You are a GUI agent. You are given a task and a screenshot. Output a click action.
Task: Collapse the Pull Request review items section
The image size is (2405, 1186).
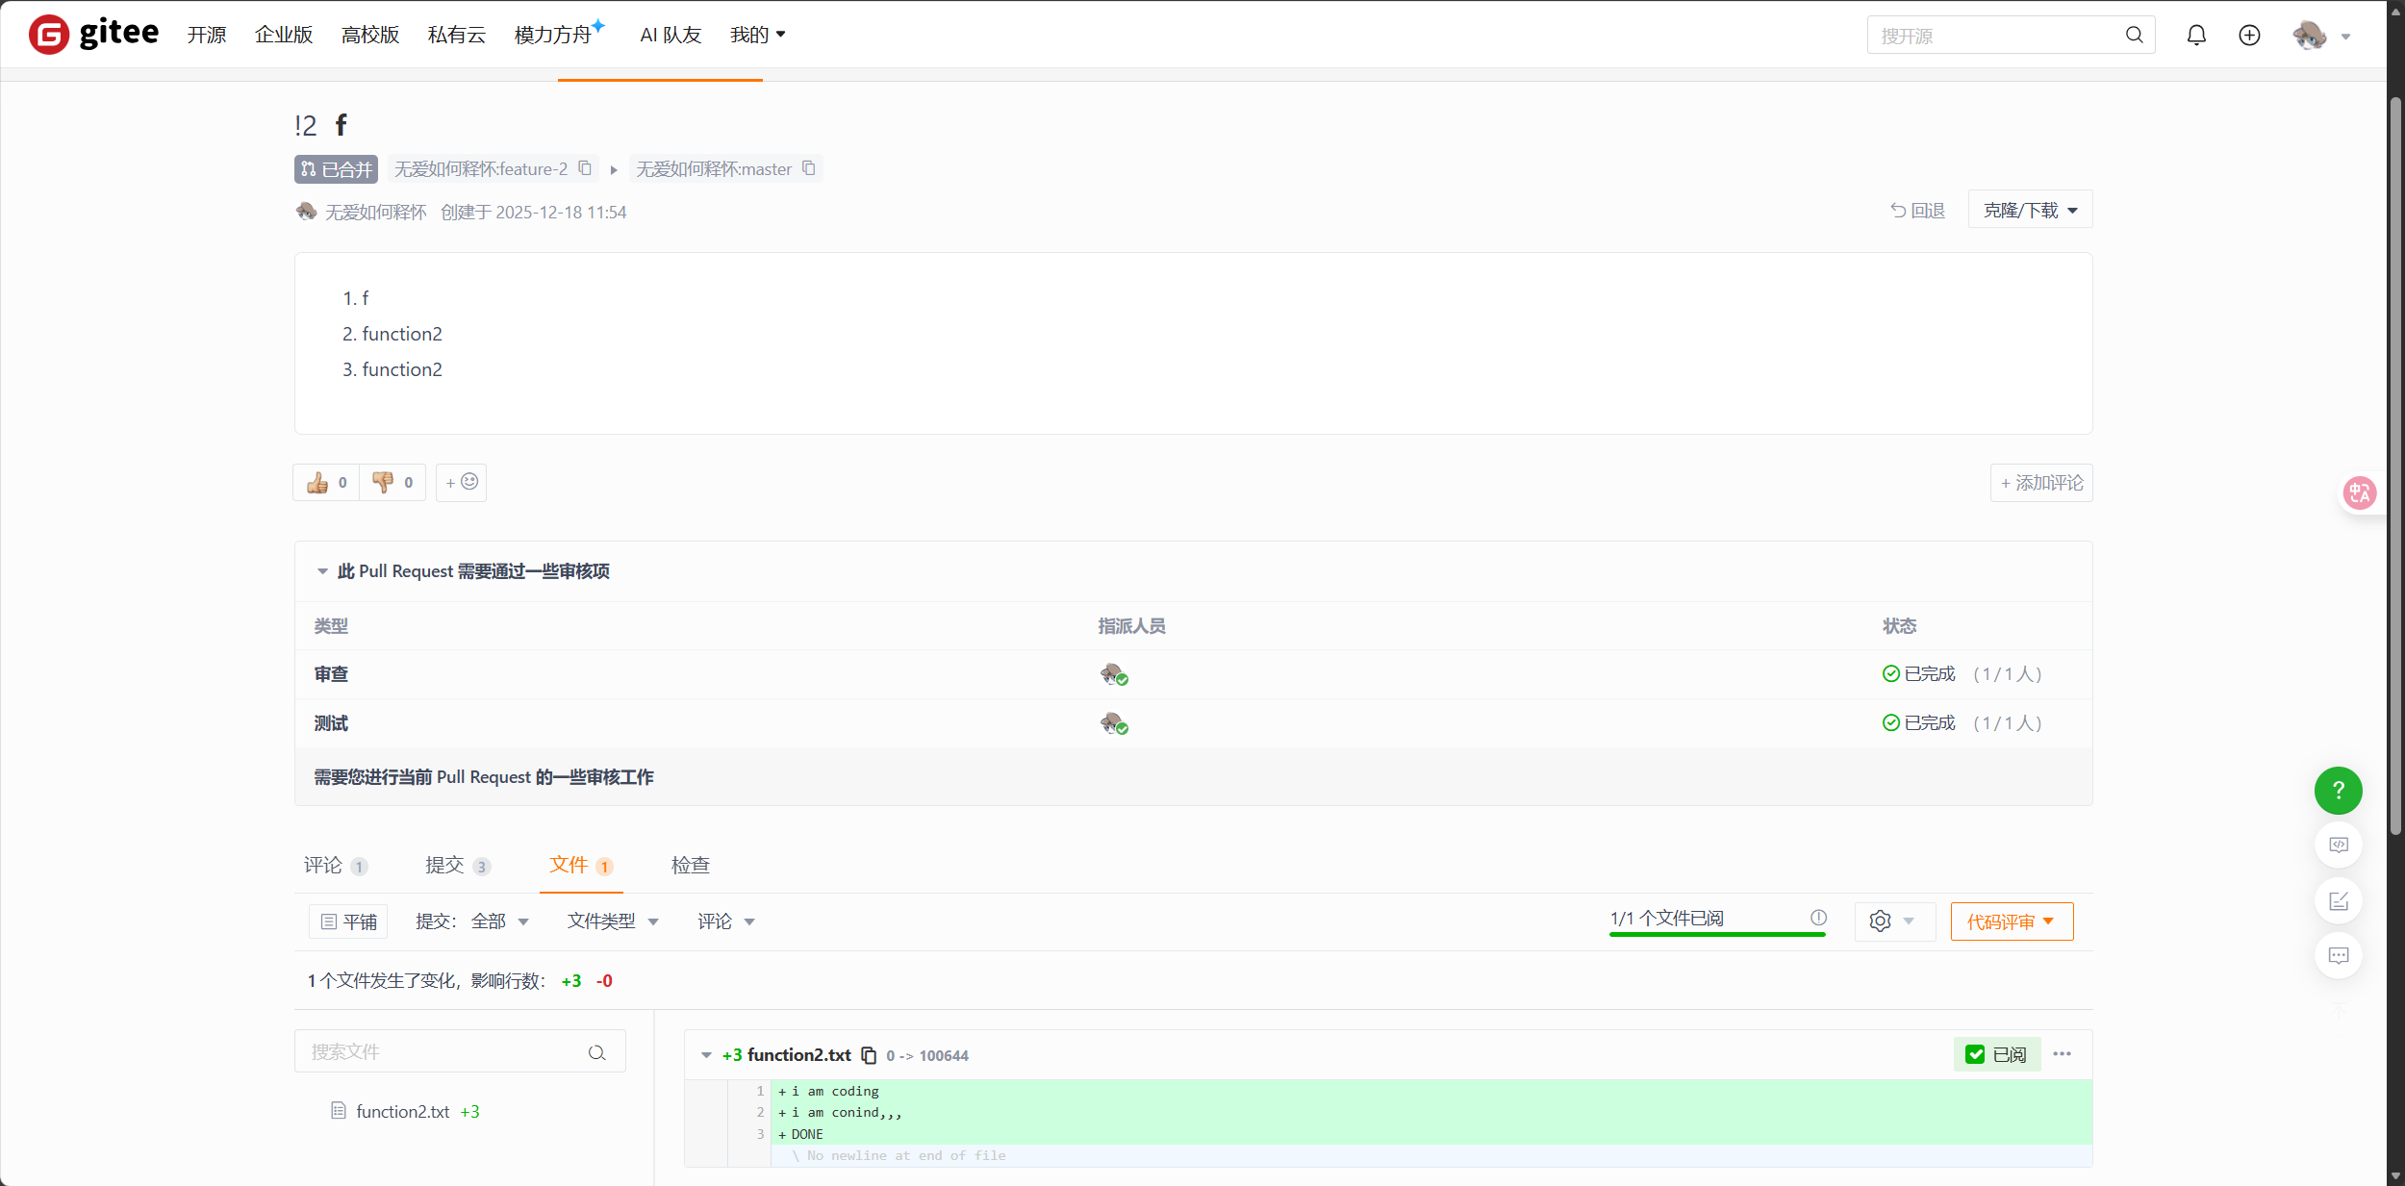tap(322, 571)
